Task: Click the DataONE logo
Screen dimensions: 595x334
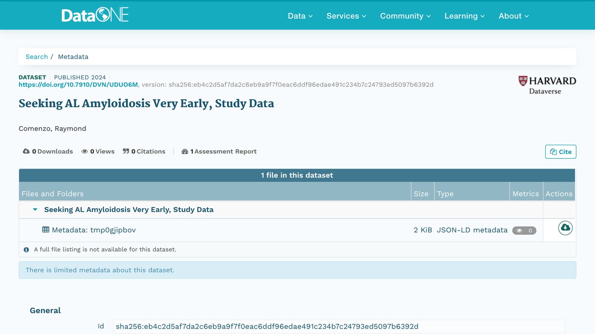Action: [95, 15]
